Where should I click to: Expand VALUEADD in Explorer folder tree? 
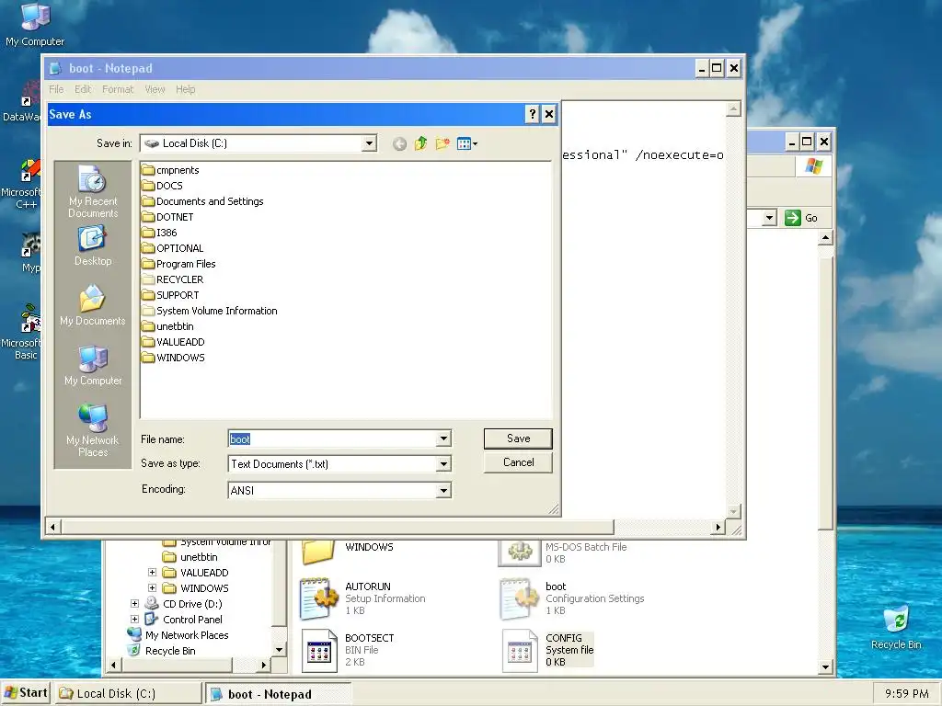click(x=152, y=573)
